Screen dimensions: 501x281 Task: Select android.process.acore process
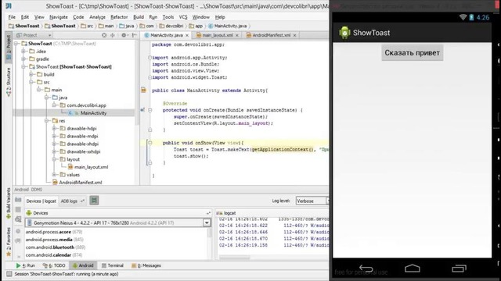pos(54,232)
